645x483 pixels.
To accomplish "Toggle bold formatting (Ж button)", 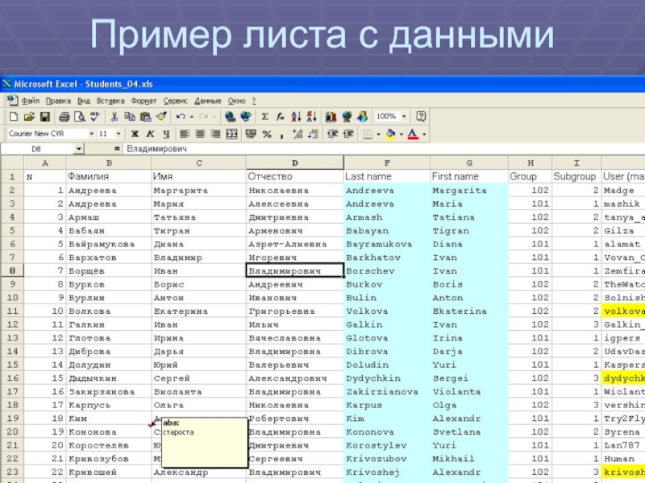I will coord(135,134).
